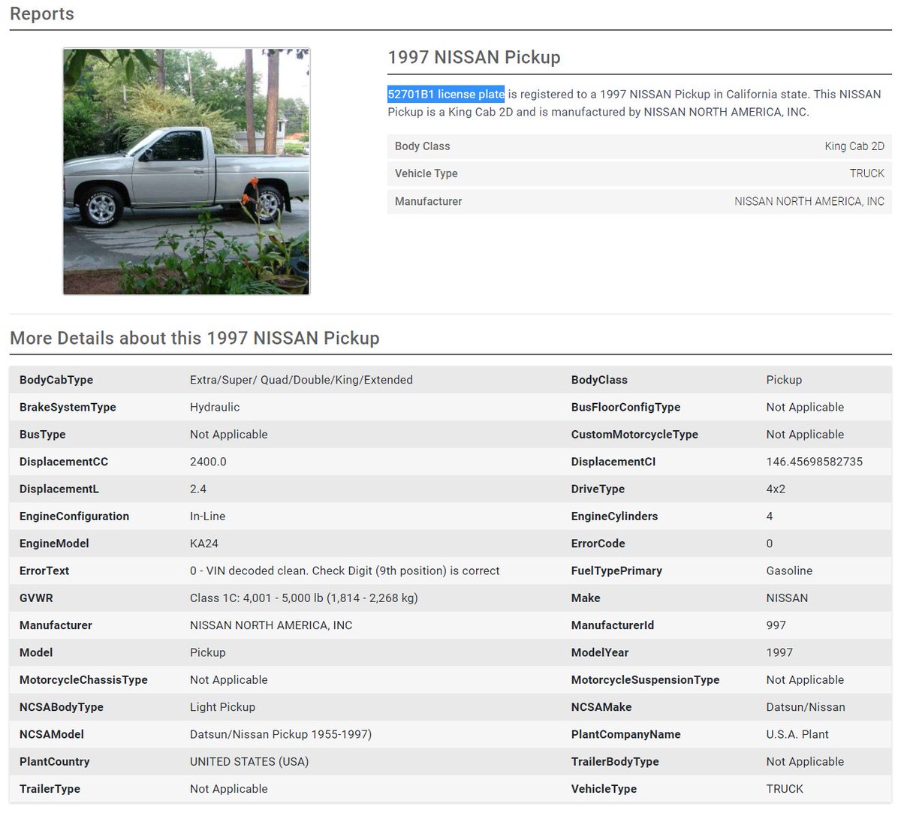Click the ErrorCode label
The width and height of the screenshot is (901, 816).
point(598,543)
